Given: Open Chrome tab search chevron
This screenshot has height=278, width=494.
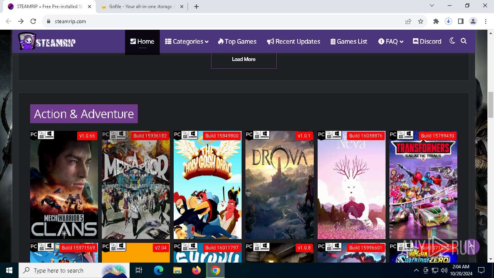Looking at the screenshot, I should [x=432, y=5].
